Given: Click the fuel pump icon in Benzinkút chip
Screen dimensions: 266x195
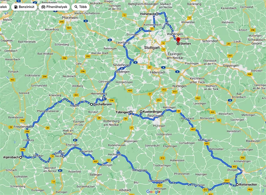Looking at the screenshot, I should 16,7.
